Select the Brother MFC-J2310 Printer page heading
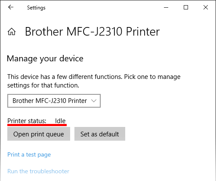Image resolution: width=216 pixels, height=181 pixels. click(x=92, y=32)
